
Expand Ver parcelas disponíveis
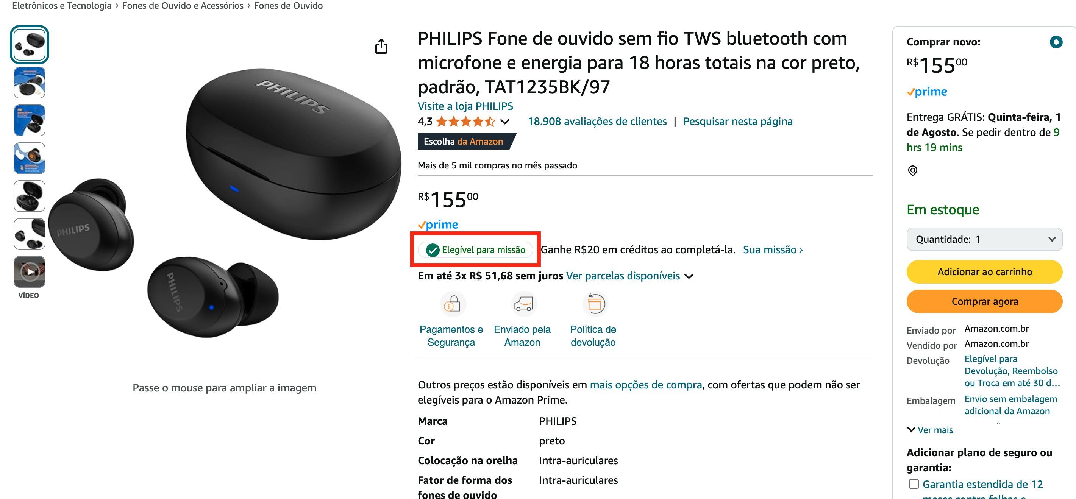630,276
